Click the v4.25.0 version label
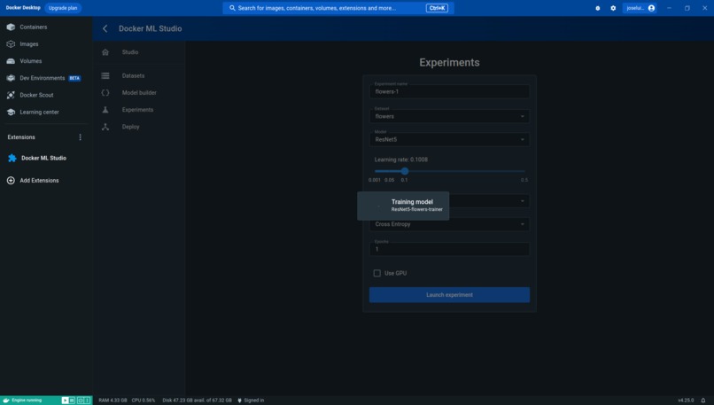The height and width of the screenshot is (405, 714). (686, 401)
